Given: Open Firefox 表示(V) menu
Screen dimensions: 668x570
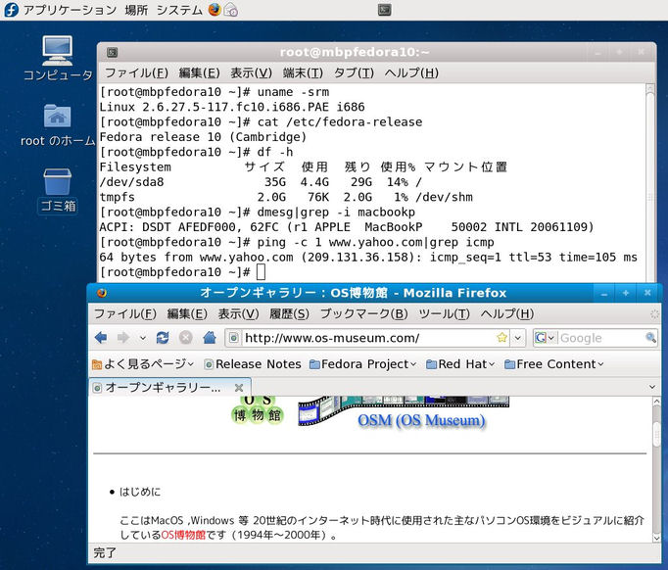Looking at the screenshot, I should click(x=238, y=314).
